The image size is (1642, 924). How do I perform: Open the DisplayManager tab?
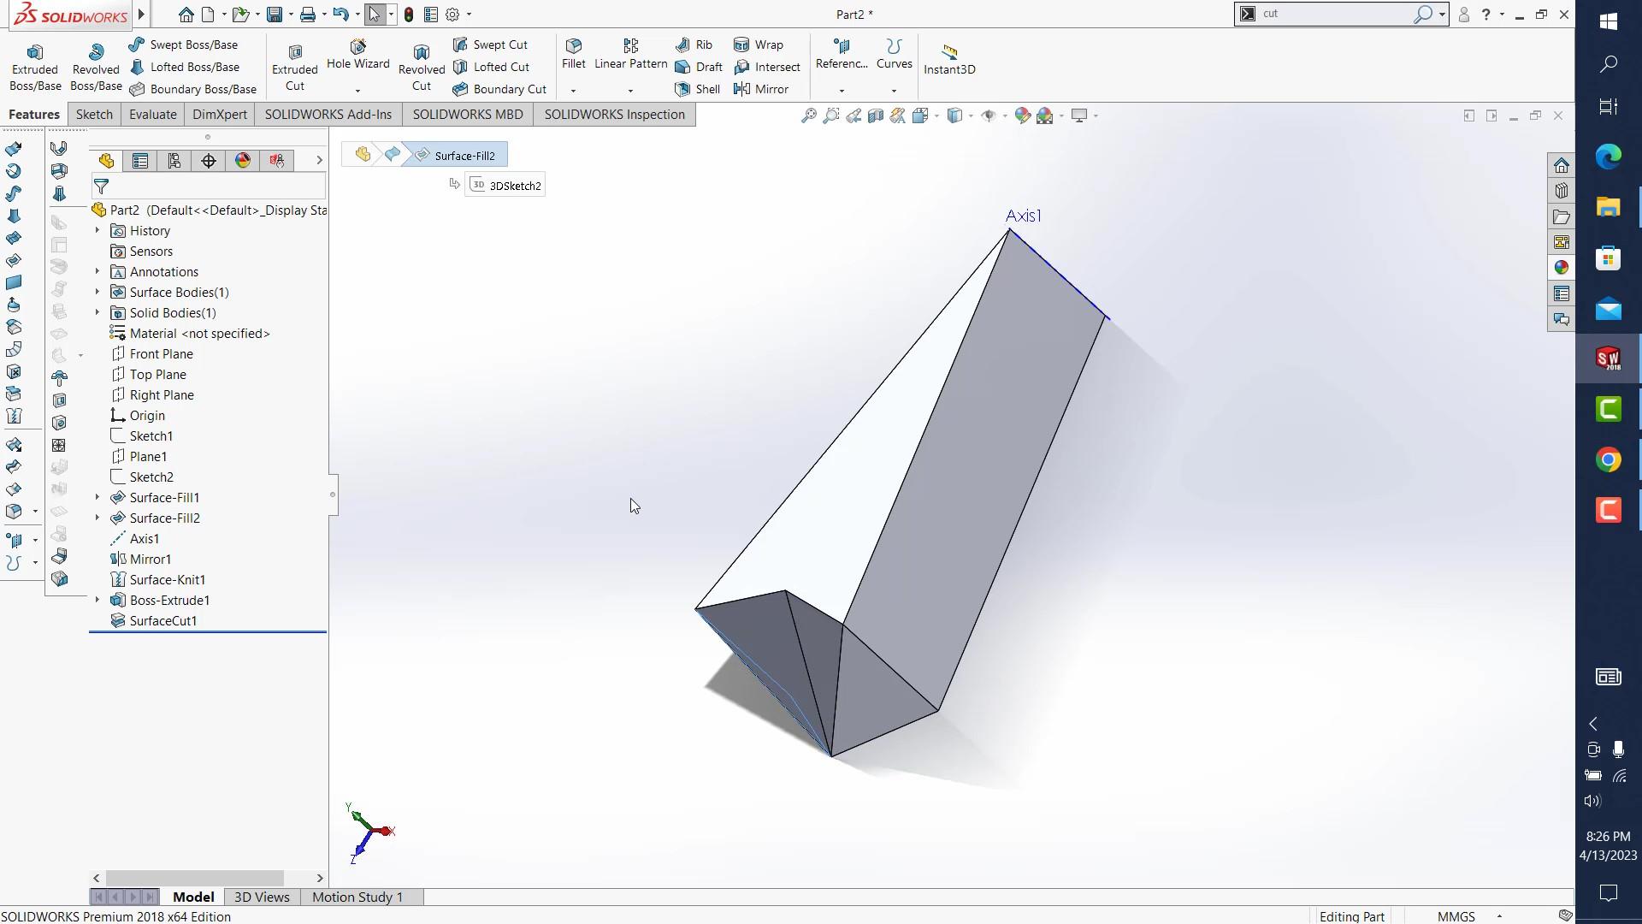coord(243,161)
